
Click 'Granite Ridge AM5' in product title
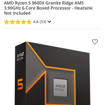click(x=64, y=3)
